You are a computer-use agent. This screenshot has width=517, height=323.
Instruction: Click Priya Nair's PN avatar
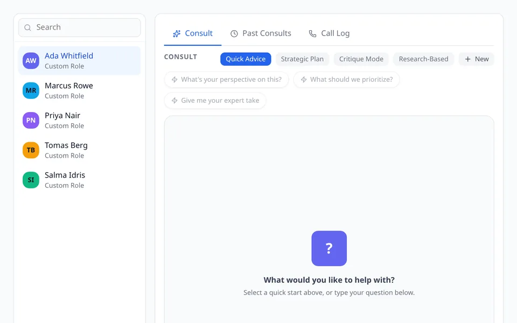tap(31, 120)
